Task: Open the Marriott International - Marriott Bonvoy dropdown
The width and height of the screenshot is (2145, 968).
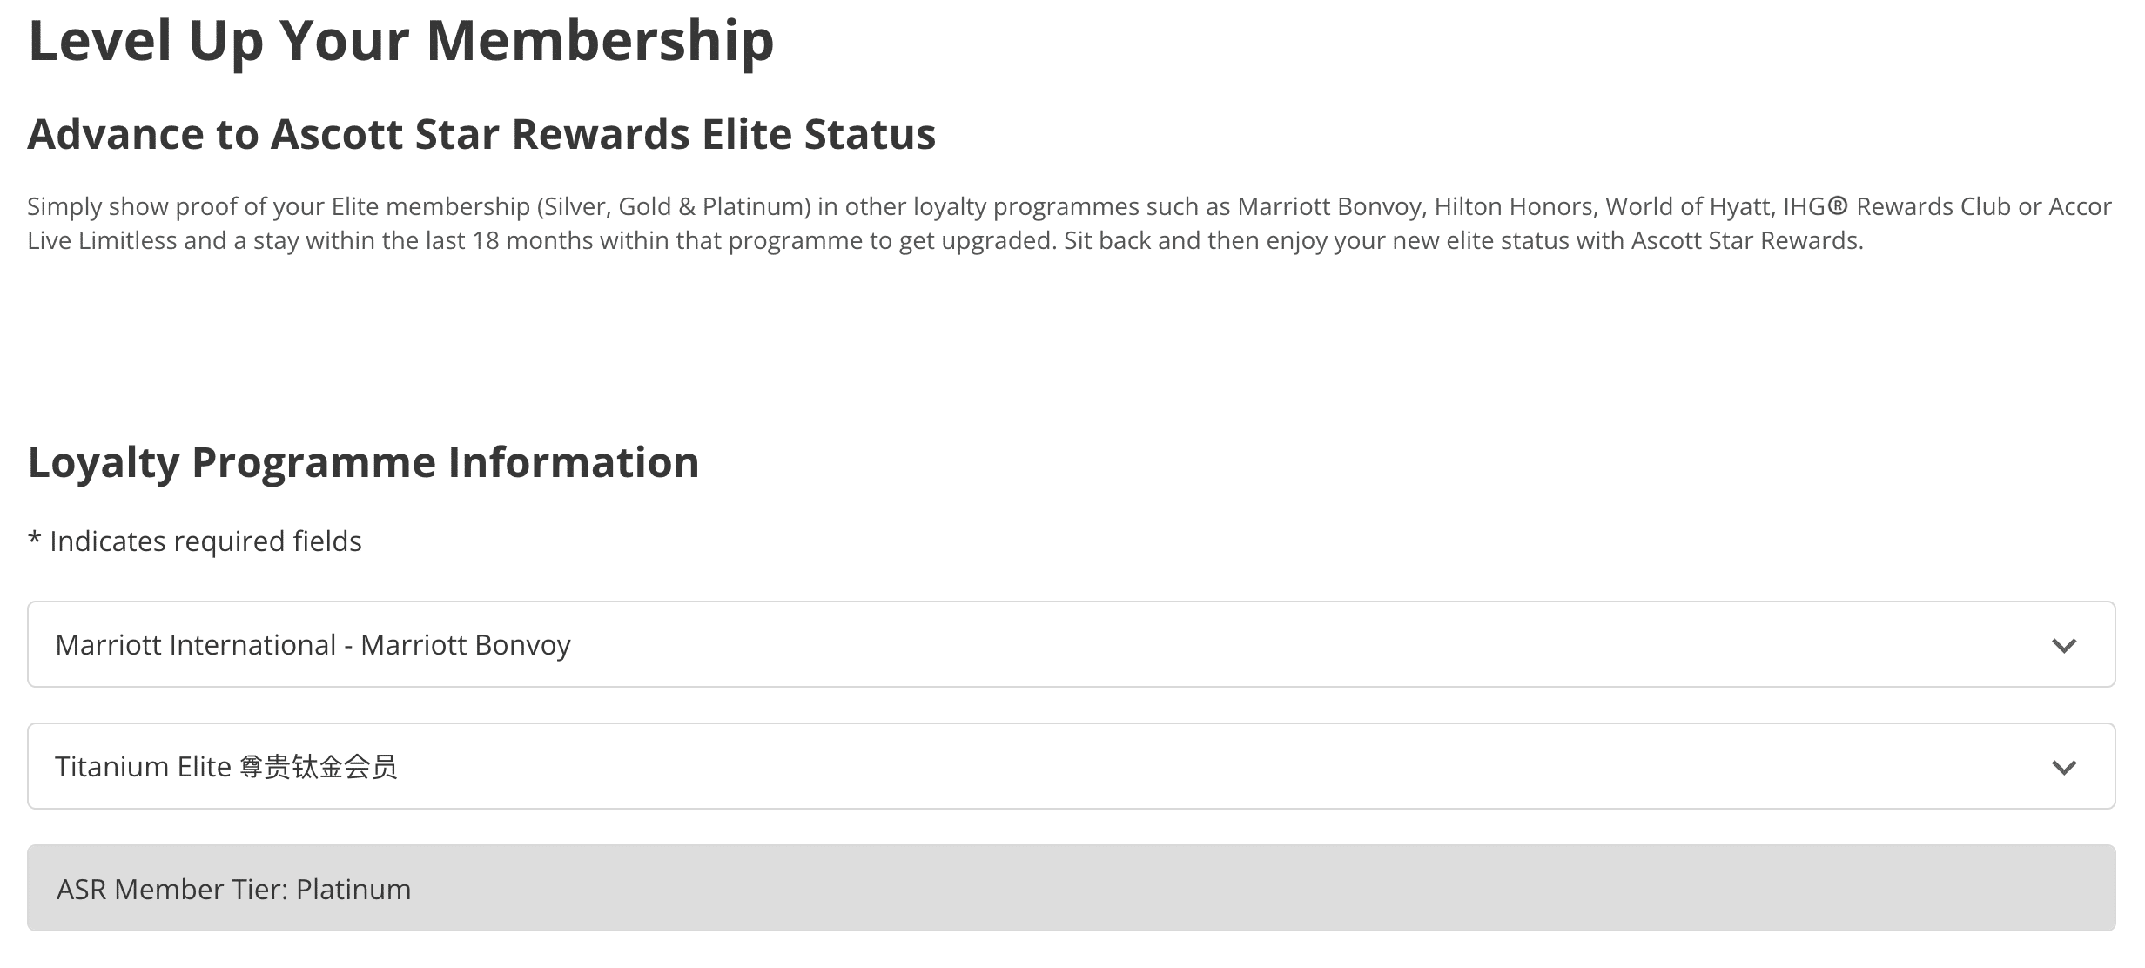Action: point(1071,644)
